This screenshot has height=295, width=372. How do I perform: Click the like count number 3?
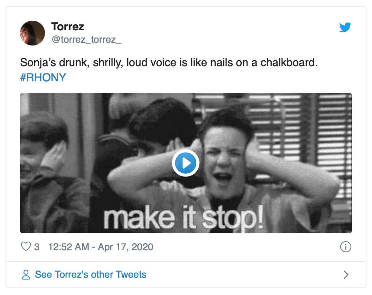[x=37, y=247]
